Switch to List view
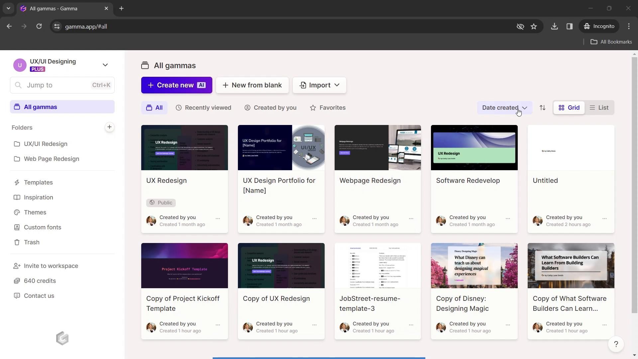This screenshot has height=359, width=638. pyautogui.click(x=599, y=108)
